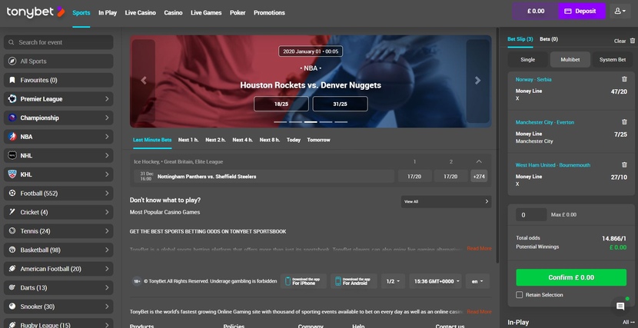The image size is (638, 328).
Task: Click View All casino games
Action: (x=446, y=201)
